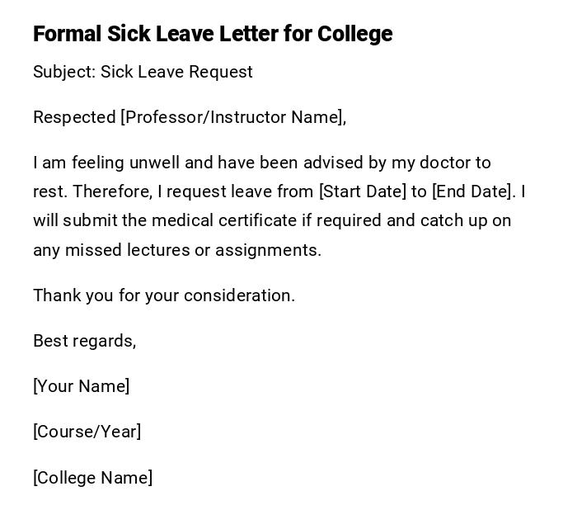Select the [College Name] placeholder
The image size is (577, 529).
coord(93,478)
